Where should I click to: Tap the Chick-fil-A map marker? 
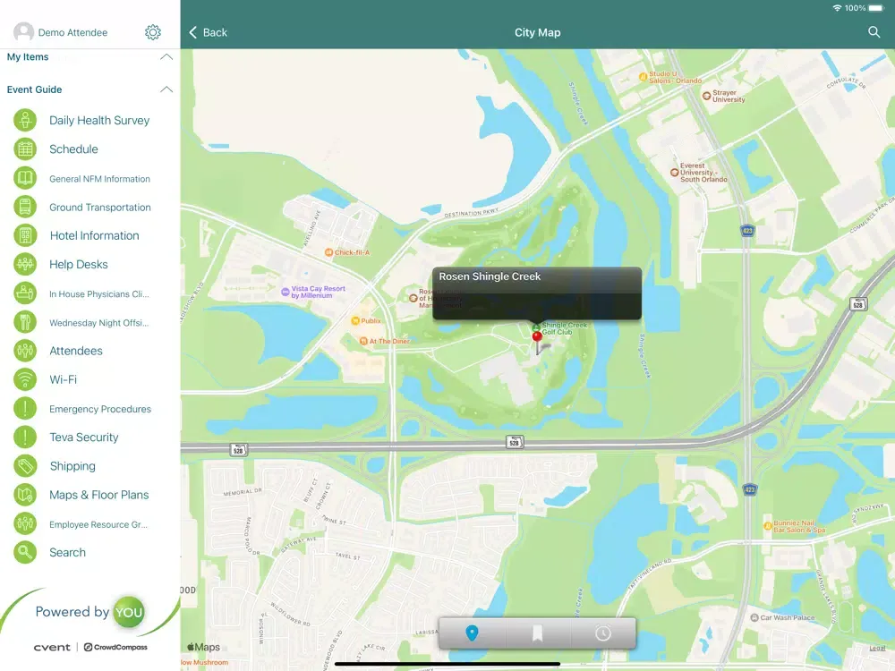click(328, 252)
